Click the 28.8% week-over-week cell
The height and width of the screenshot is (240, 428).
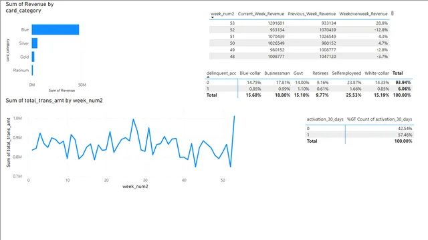(382, 23)
